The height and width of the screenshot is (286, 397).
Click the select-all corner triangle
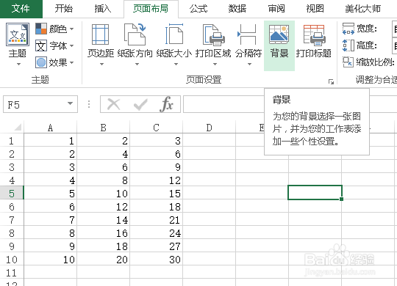18,127
